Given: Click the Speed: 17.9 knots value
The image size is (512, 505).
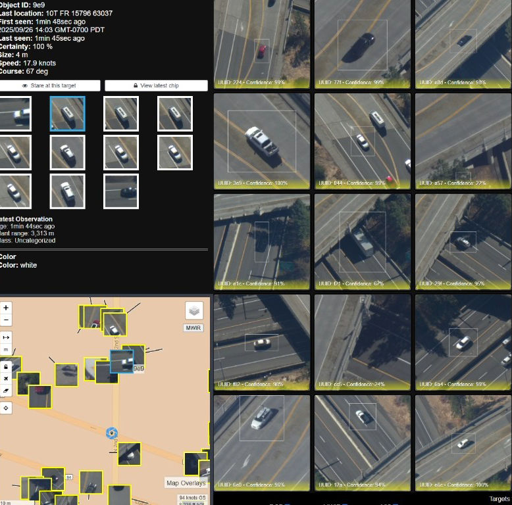Looking at the screenshot, I should coord(28,63).
